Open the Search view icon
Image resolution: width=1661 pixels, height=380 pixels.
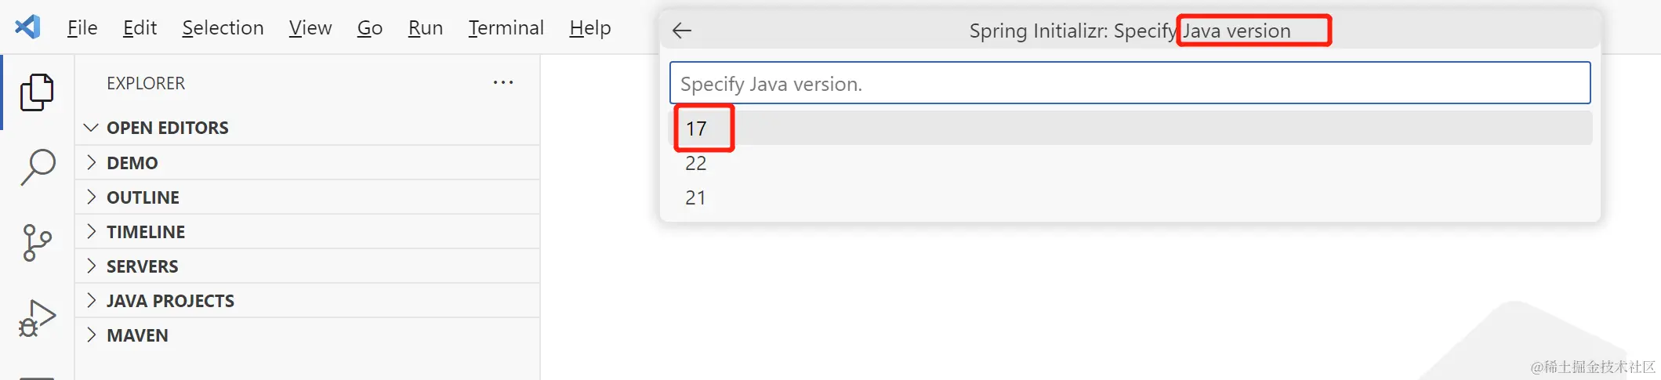click(37, 167)
